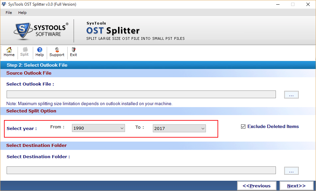Browse for the destination folder
Viewport: 316px width, 191px height.
pos(291,171)
